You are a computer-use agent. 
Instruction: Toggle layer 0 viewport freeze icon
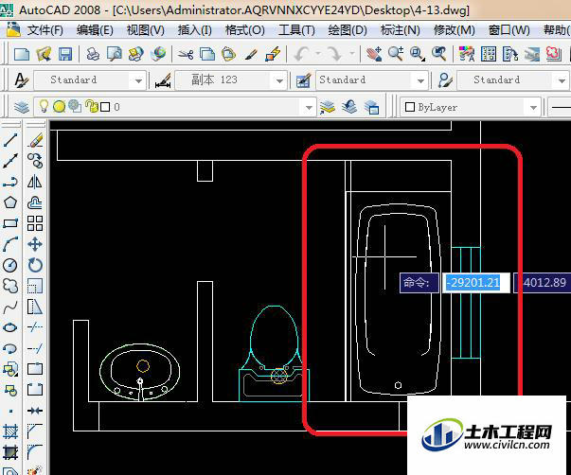click(75, 106)
